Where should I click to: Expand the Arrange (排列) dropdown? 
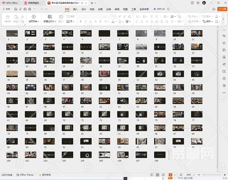208,22
